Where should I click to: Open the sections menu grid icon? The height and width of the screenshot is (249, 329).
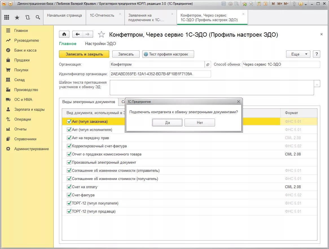[x=7, y=17]
